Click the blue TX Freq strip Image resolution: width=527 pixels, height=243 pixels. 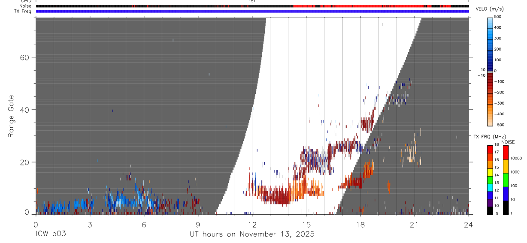coord(252,11)
